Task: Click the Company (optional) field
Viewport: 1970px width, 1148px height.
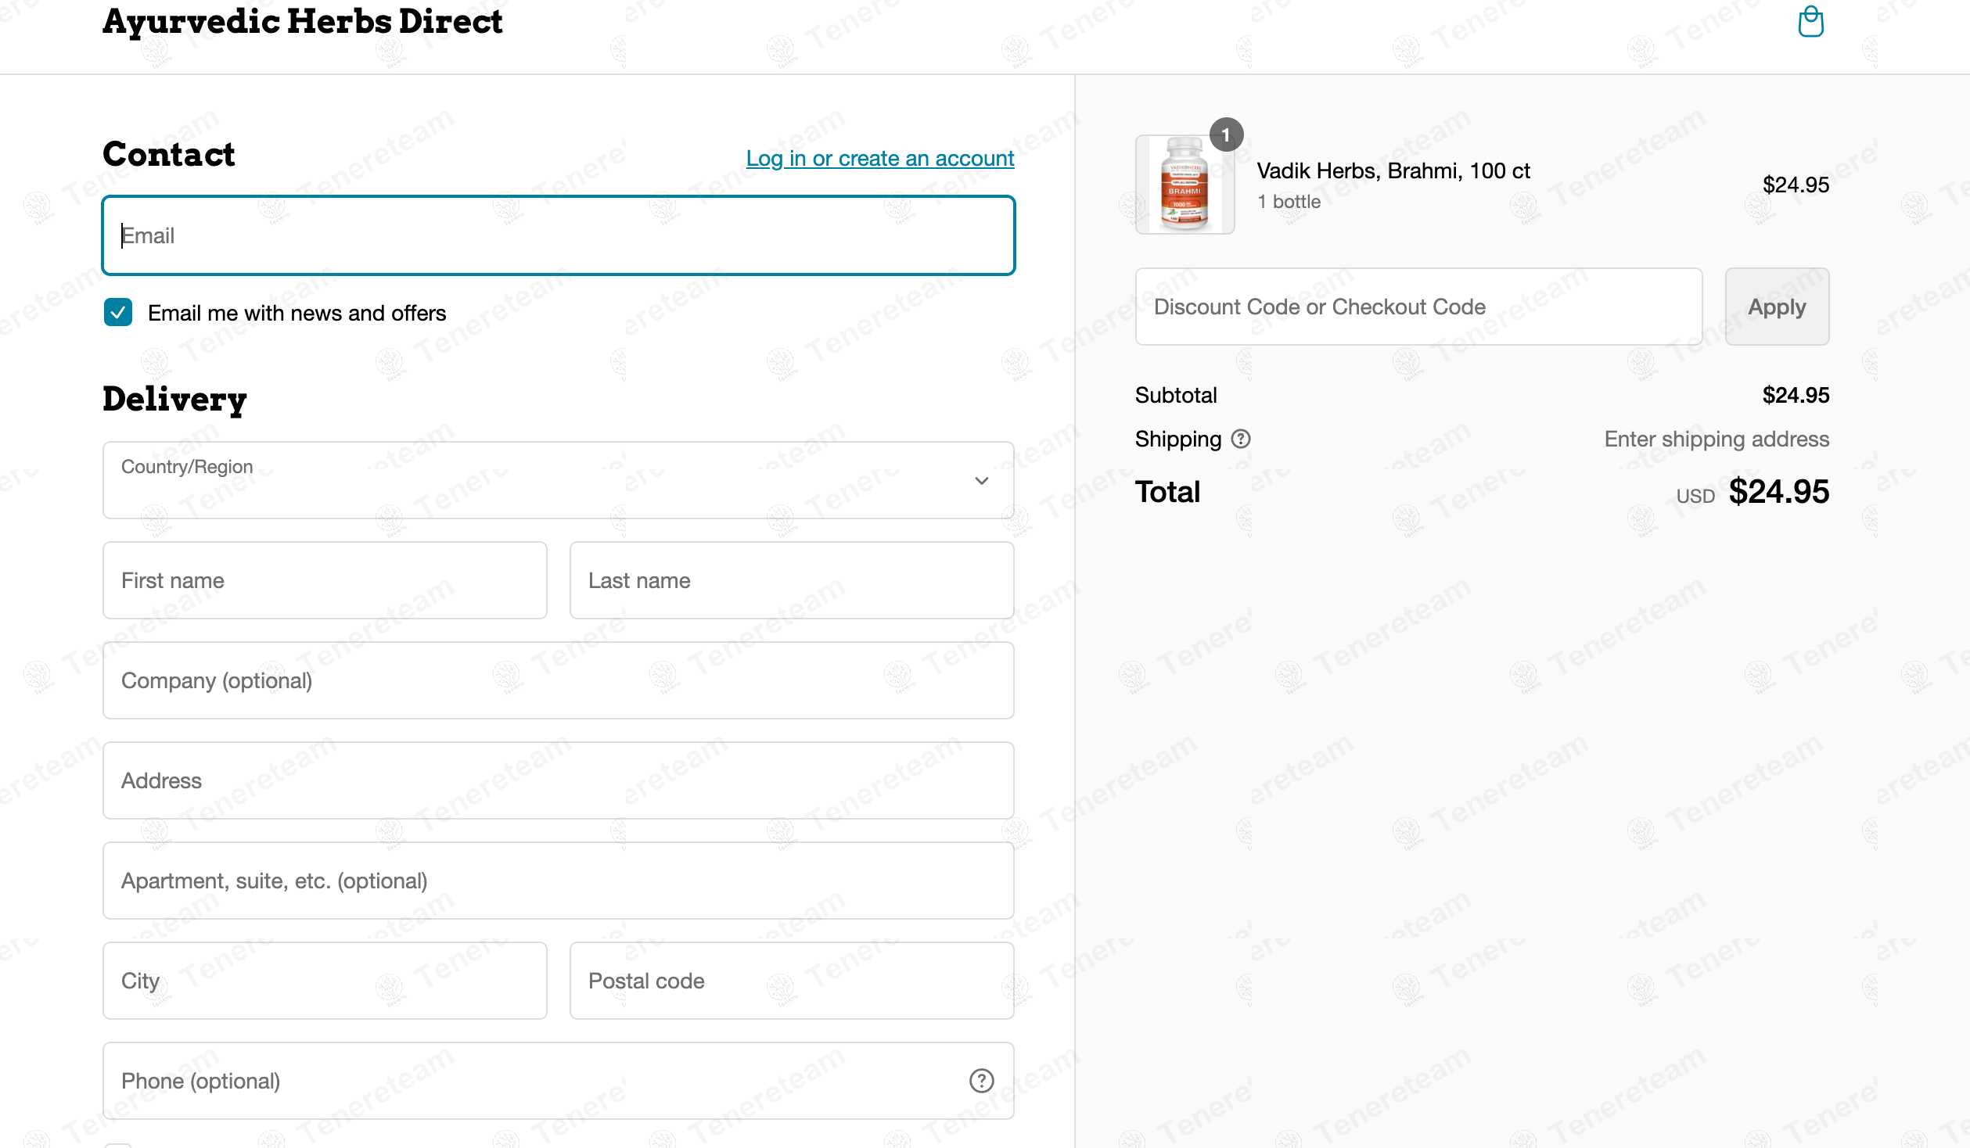Action: point(559,680)
